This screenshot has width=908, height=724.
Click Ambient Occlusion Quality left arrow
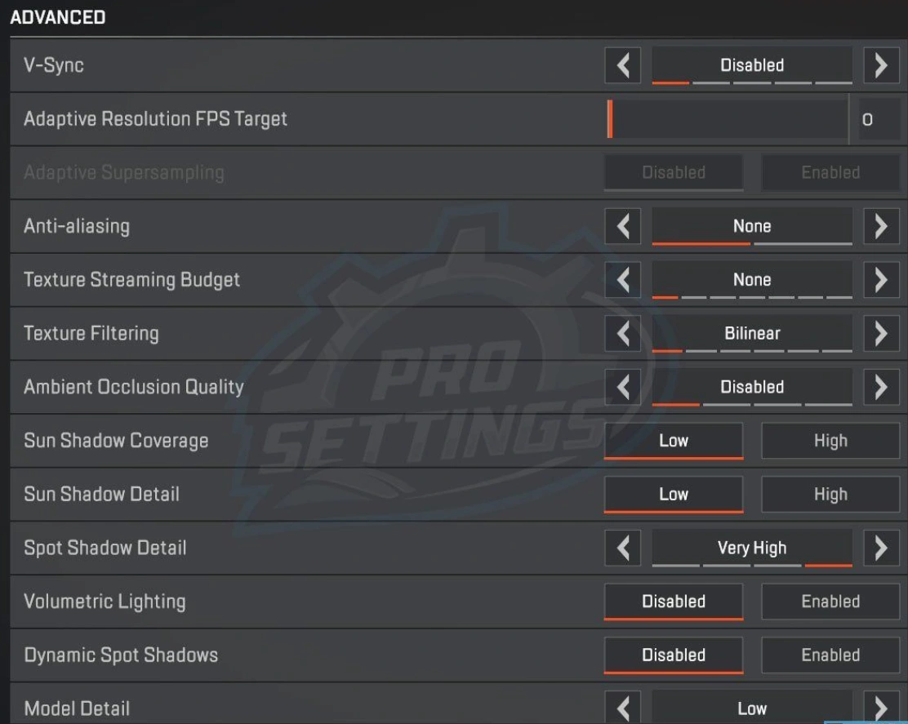point(623,387)
